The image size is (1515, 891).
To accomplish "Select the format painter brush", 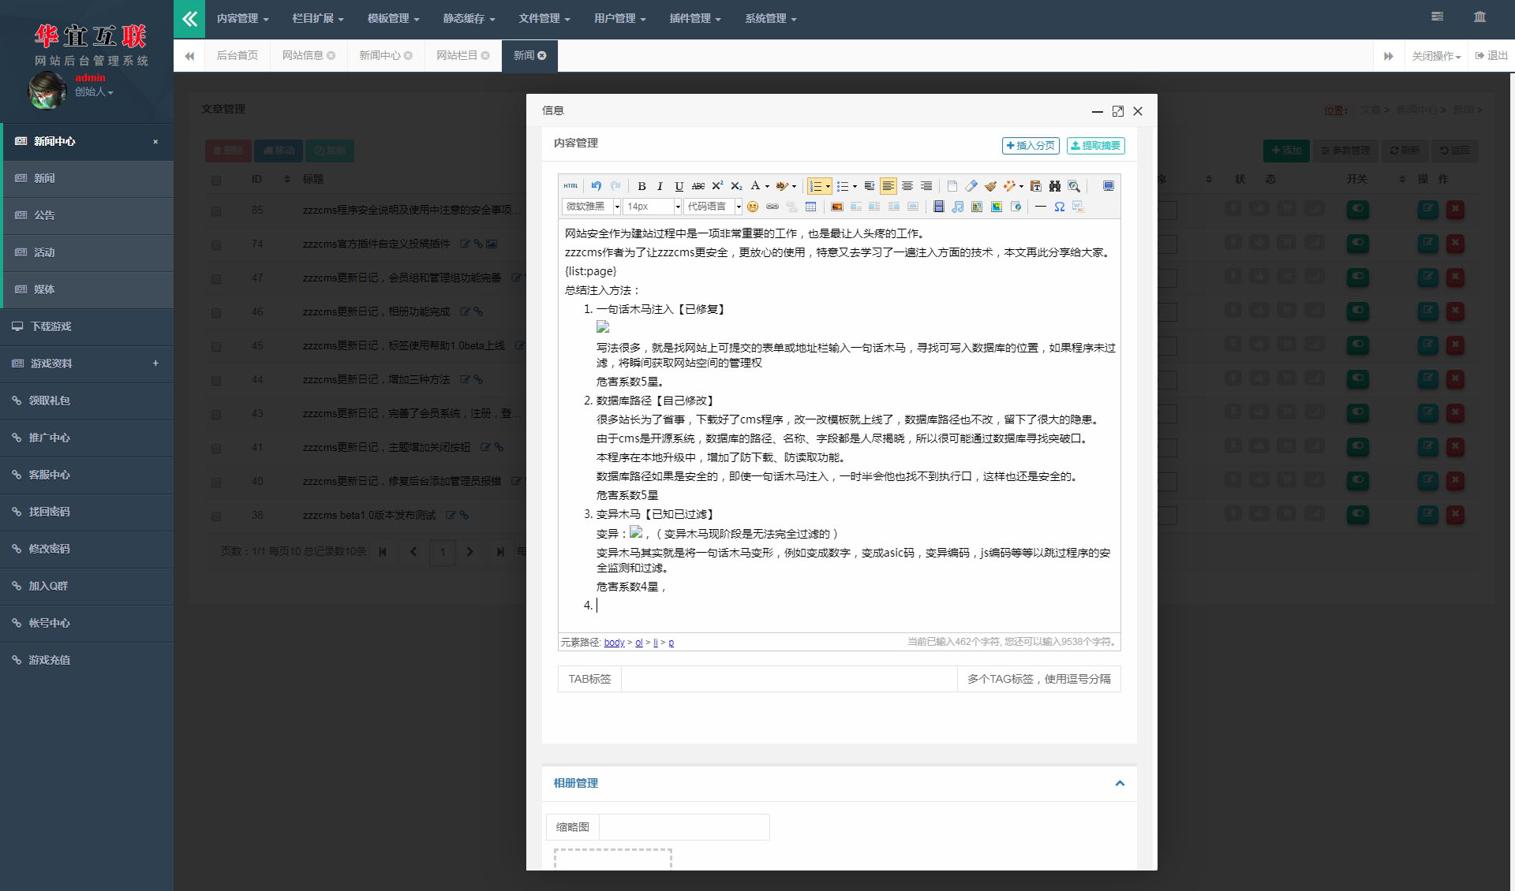I will pos(990,186).
